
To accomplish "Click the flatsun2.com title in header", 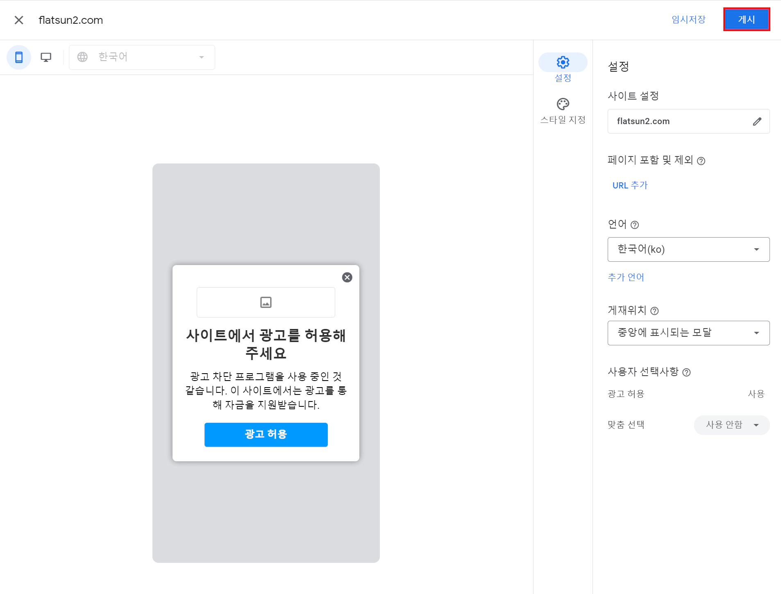I will (x=70, y=20).
